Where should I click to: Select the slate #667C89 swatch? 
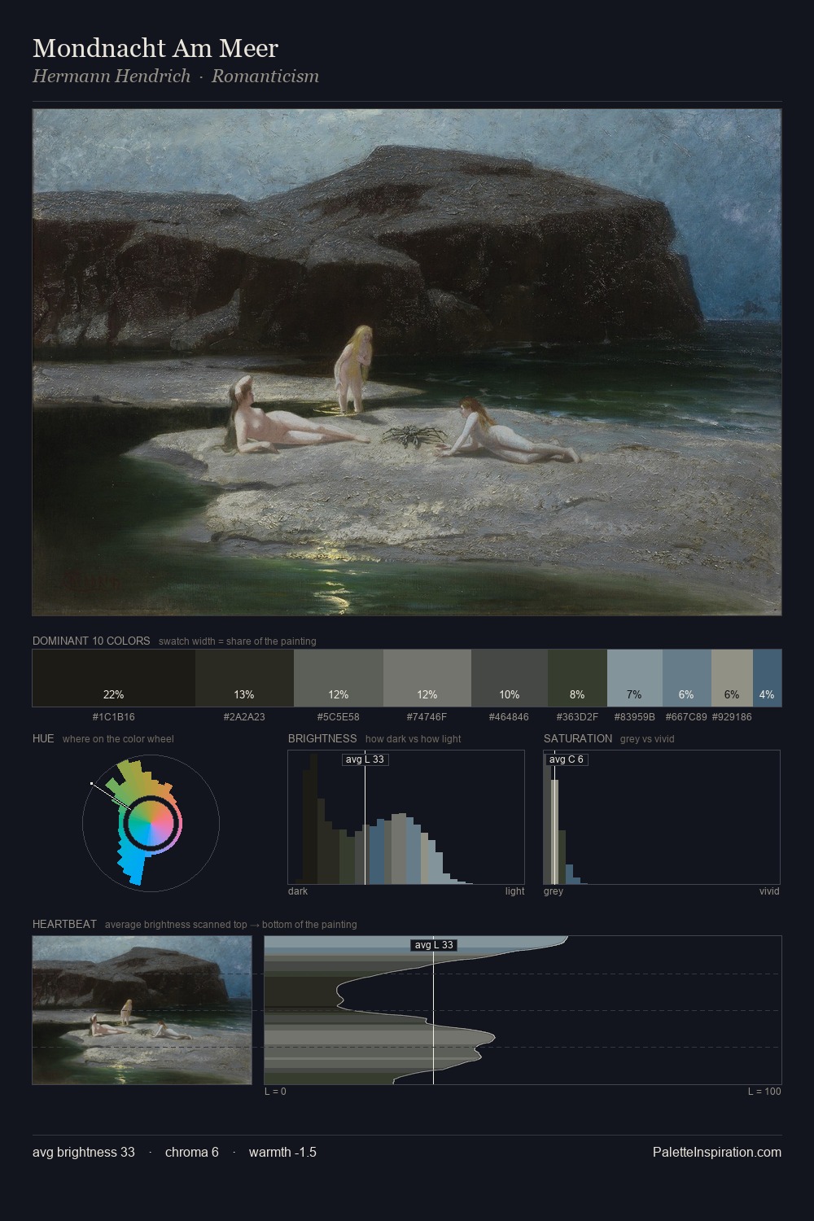click(687, 678)
